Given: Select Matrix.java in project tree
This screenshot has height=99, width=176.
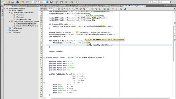Looking at the screenshot, I should [20, 17].
